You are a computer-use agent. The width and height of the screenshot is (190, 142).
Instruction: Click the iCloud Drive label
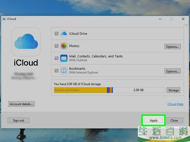click(x=78, y=34)
